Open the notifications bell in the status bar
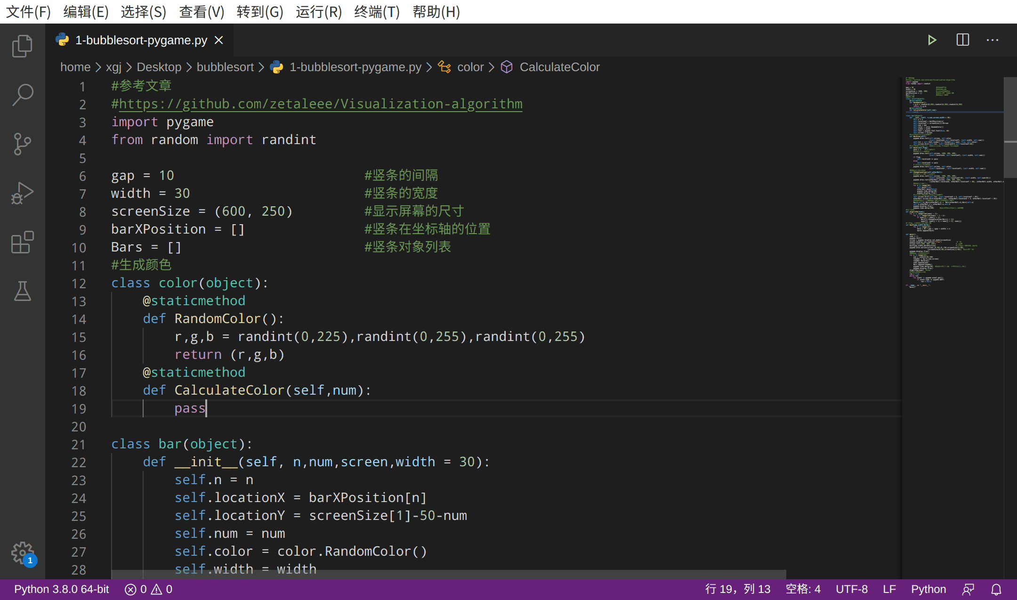 pos(997,589)
